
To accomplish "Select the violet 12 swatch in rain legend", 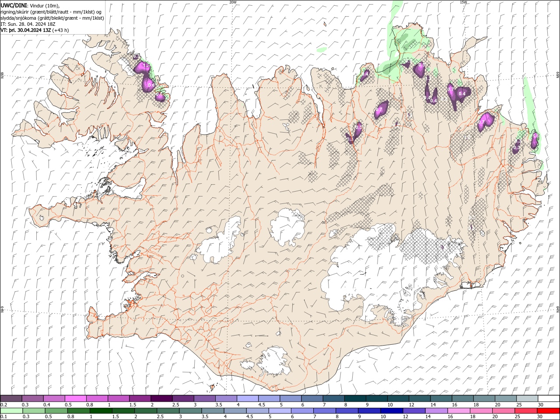I will (x=414, y=411).
